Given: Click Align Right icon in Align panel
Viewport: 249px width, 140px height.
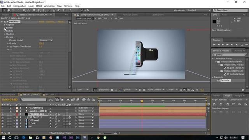Looking at the screenshot, I should tap(227, 104).
